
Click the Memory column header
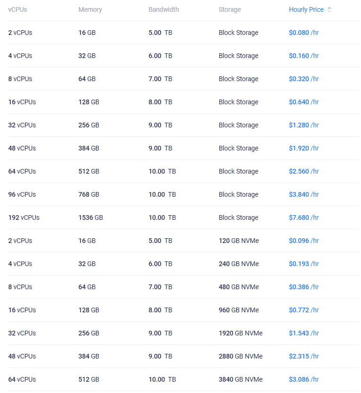[90, 9]
